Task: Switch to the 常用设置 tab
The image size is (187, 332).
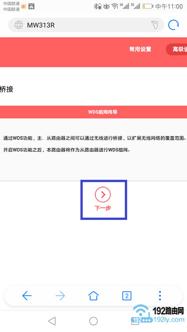Action: (140, 49)
